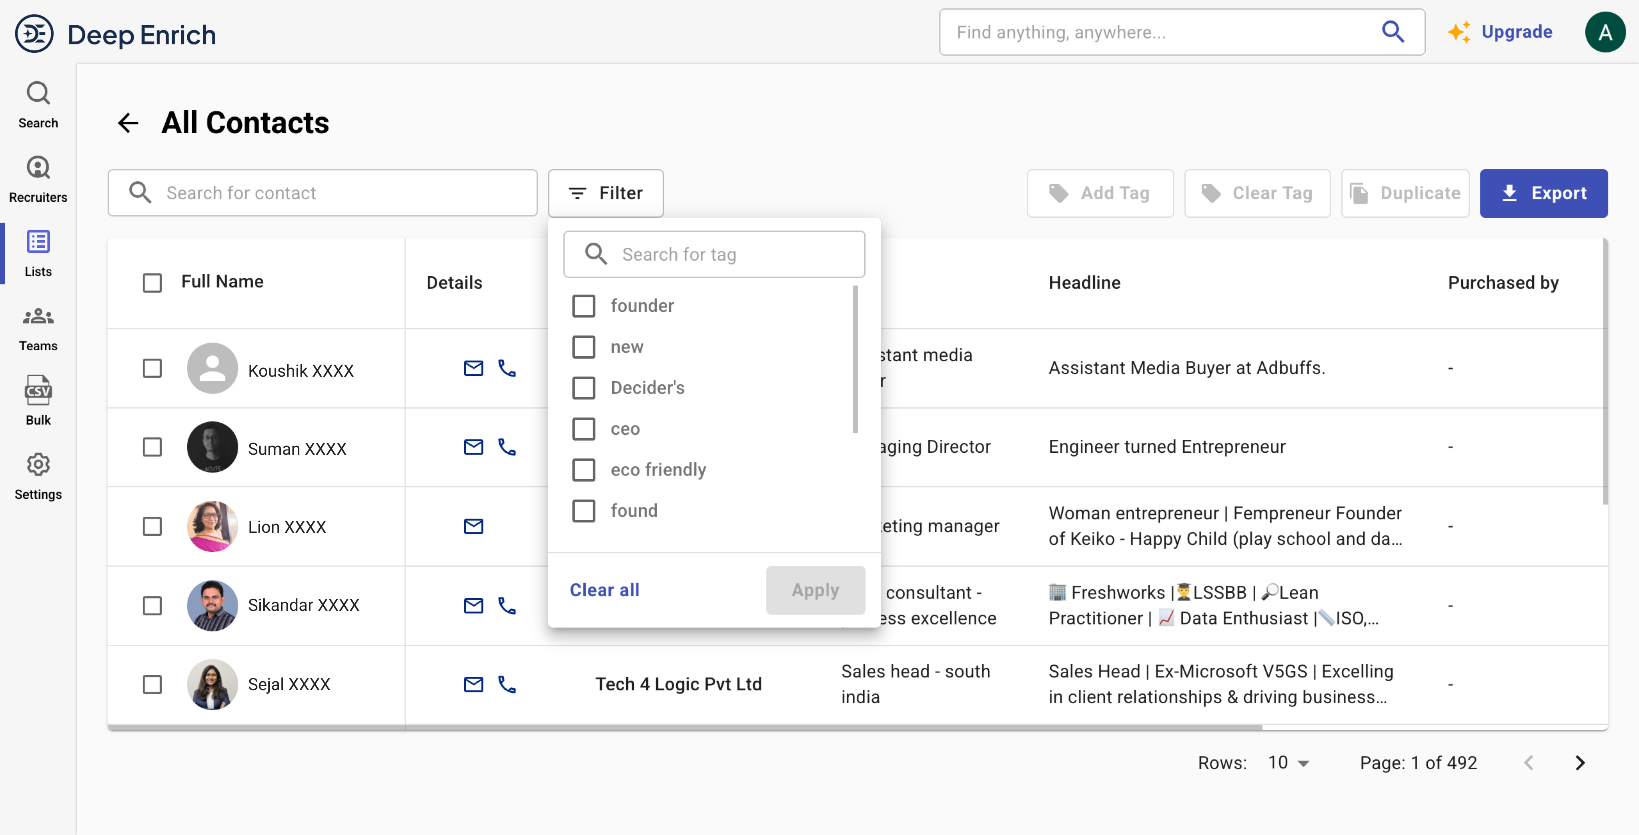
Task: Click the tag list scrollbar
Action: tap(854, 359)
